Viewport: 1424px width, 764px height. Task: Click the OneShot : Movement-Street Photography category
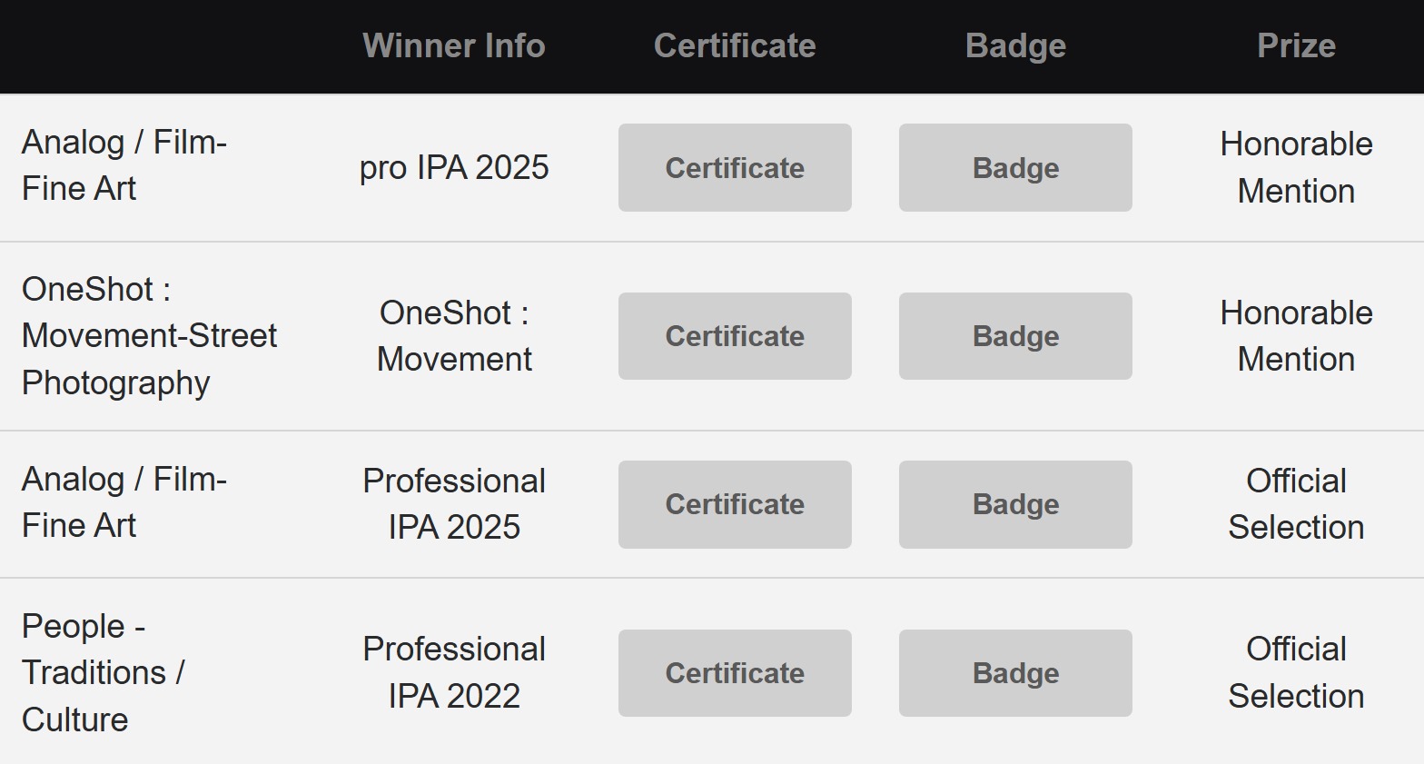coord(149,336)
